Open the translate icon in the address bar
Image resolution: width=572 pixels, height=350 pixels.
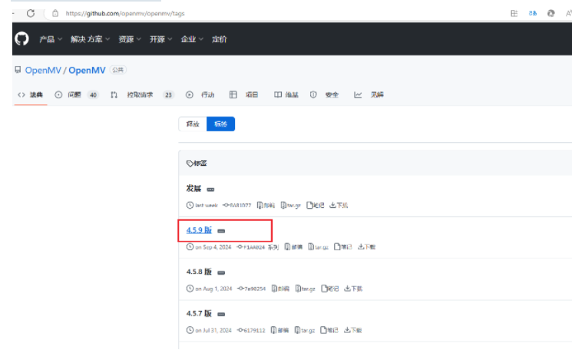click(x=533, y=14)
